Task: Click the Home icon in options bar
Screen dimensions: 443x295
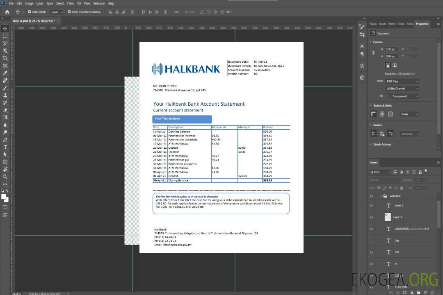Action: pyautogui.click(x=7, y=12)
